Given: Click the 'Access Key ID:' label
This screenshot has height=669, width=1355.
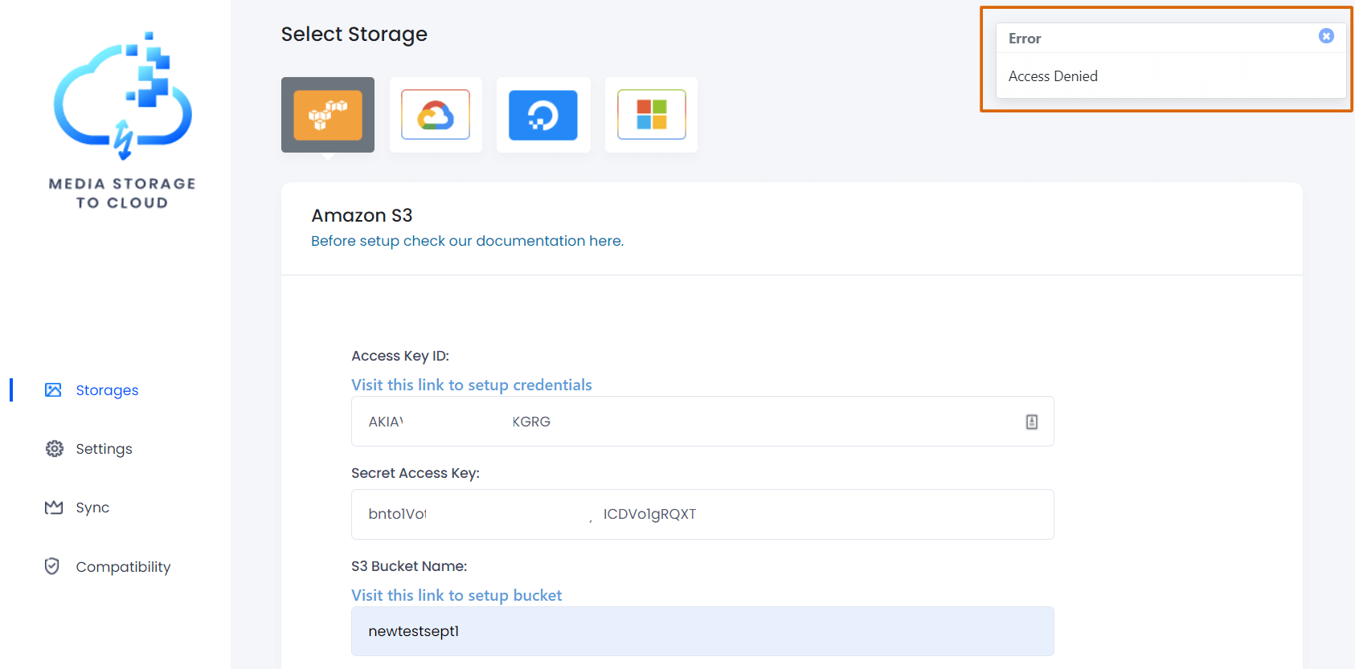Looking at the screenshot, I should pyautogui.click(x=400, y=356).
